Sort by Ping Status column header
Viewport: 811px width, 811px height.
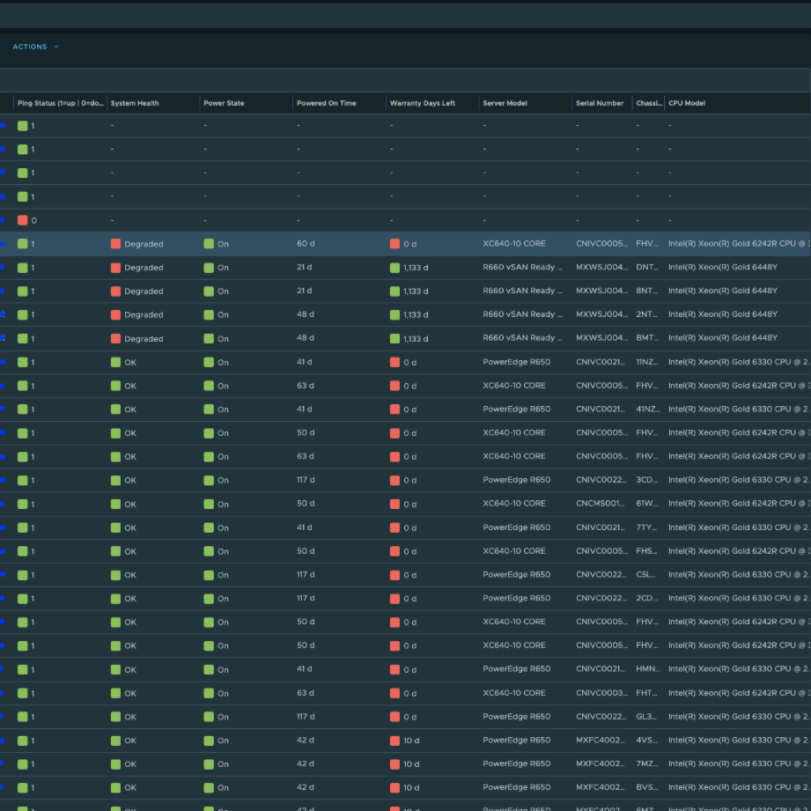(x=60, y=103)
